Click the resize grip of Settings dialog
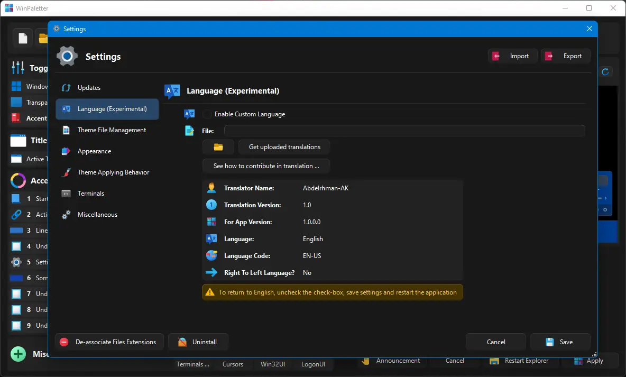 (x=594, y=354)
